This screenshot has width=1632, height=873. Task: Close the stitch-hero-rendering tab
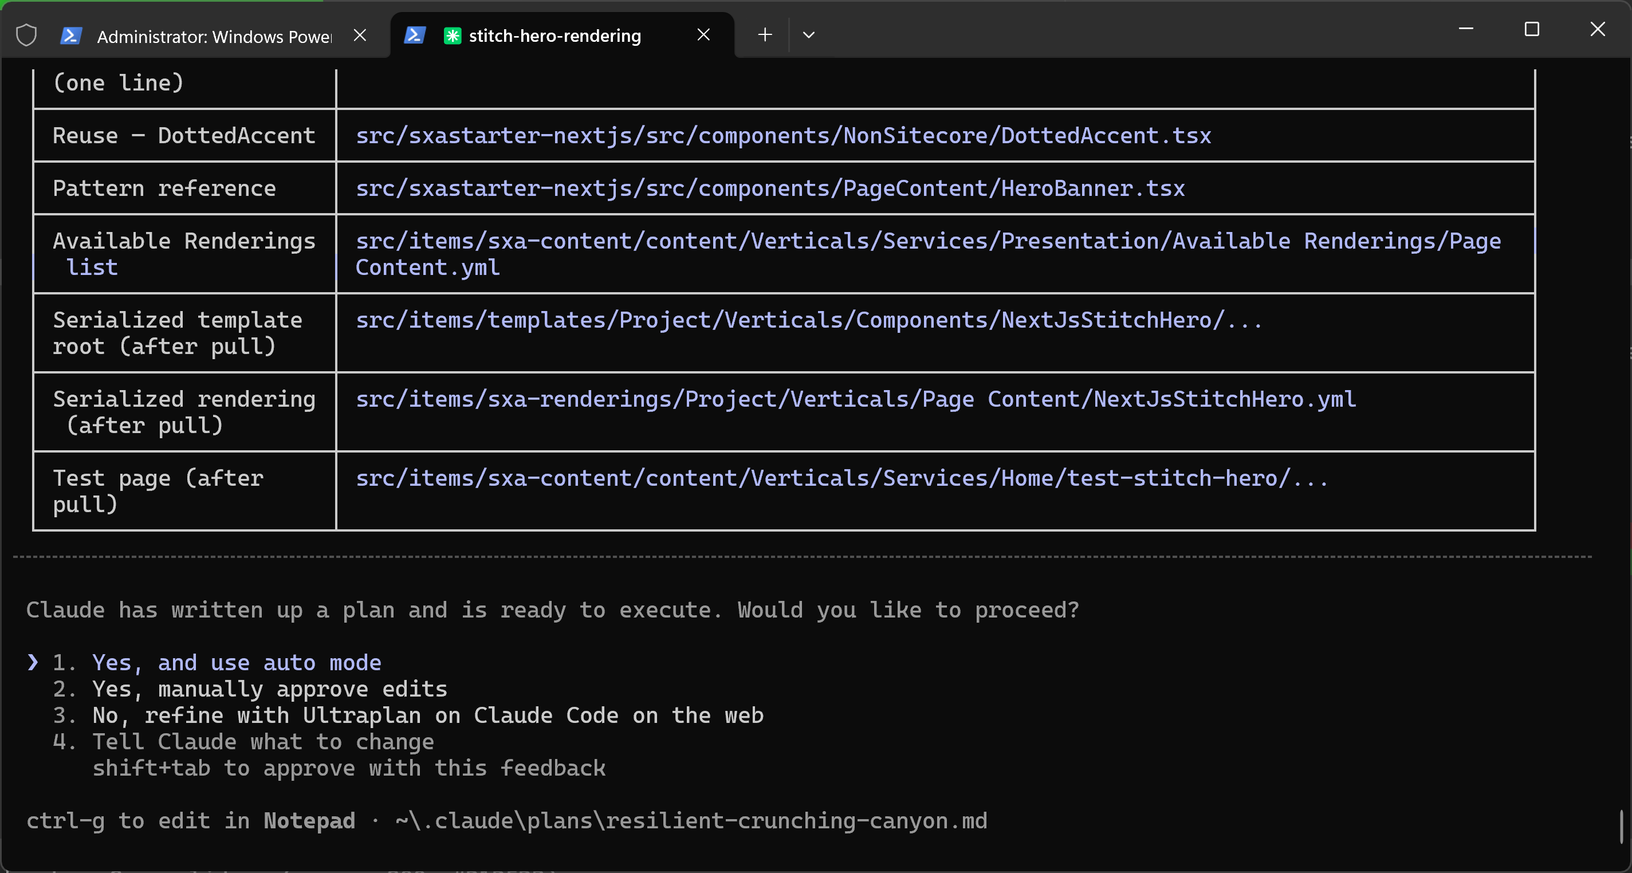(703, 34)
